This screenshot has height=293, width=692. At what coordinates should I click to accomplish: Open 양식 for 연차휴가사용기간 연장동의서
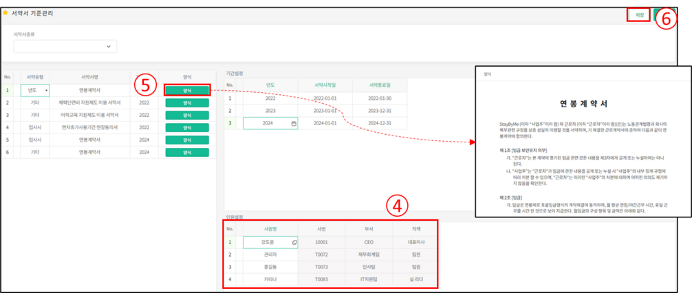pos(186,127)
